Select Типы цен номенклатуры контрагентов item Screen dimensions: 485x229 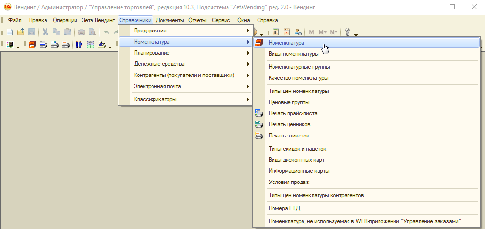coord(366,195)
